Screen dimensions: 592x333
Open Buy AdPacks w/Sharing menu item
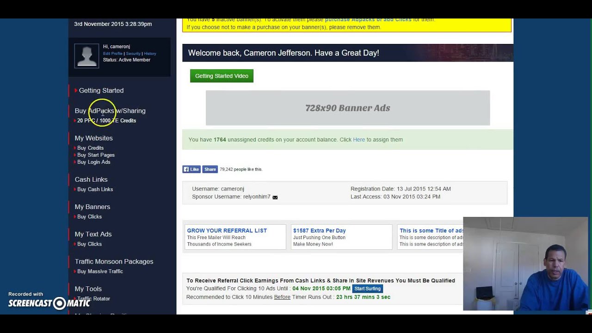click(x=110, y=111)
